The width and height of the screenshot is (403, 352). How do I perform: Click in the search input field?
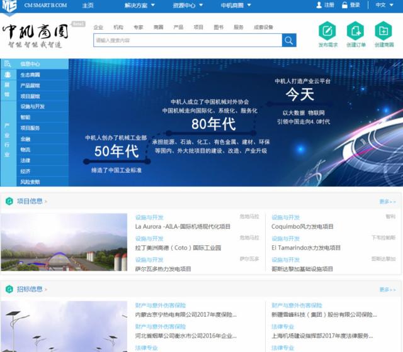pos(187,40)
